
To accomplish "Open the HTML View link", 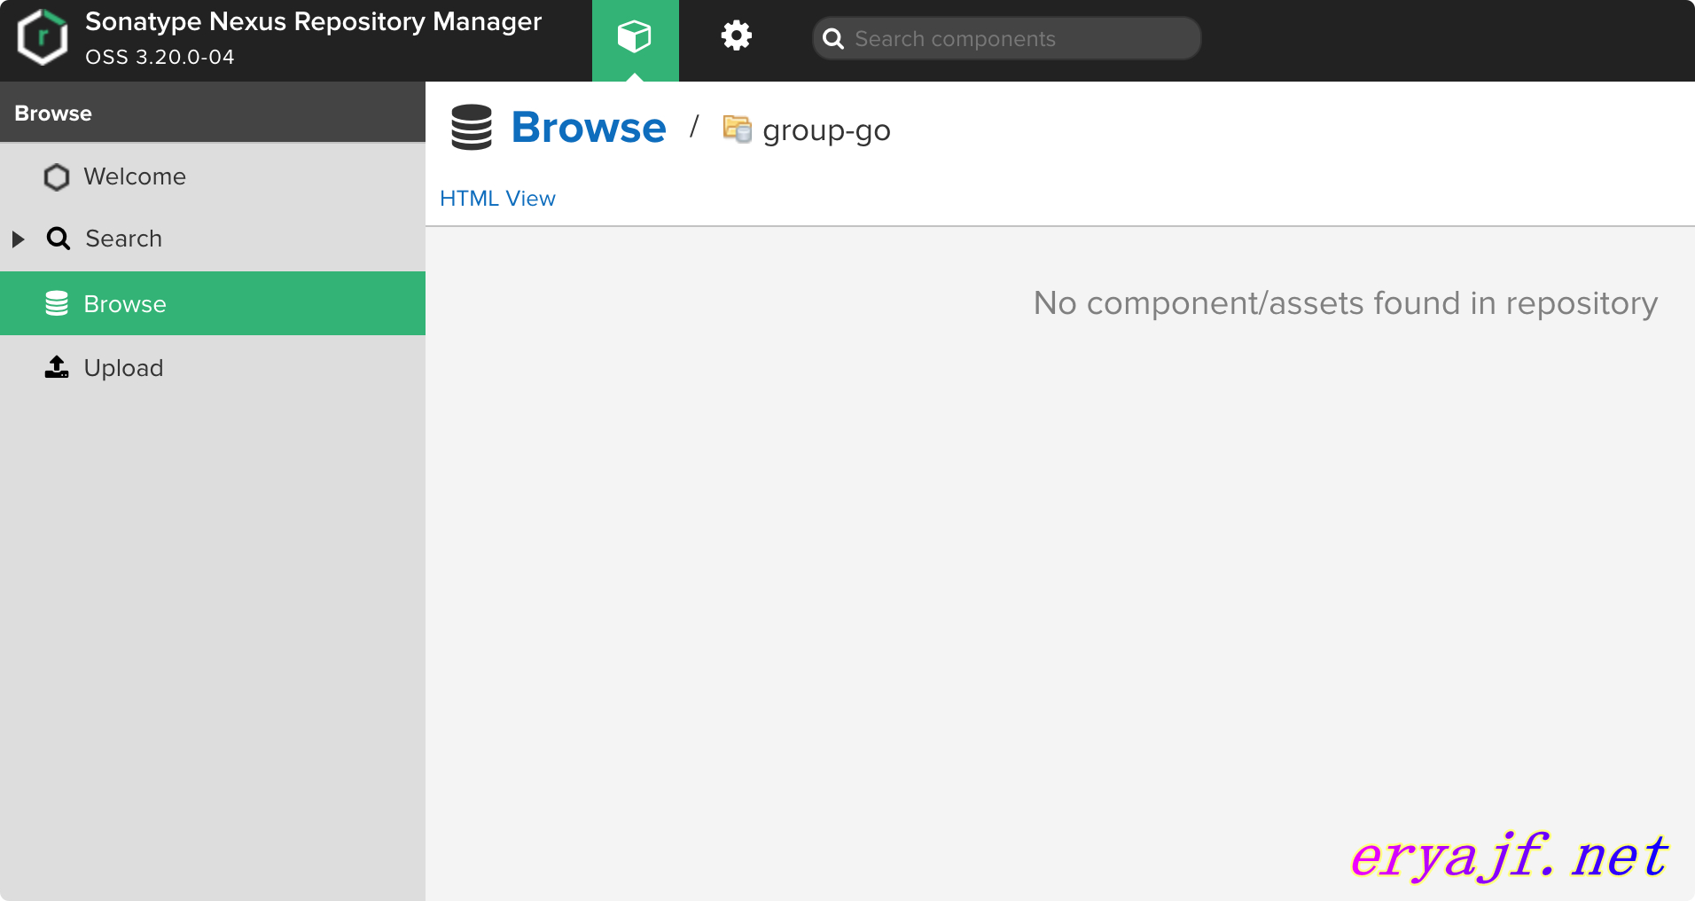I will 497,199.
